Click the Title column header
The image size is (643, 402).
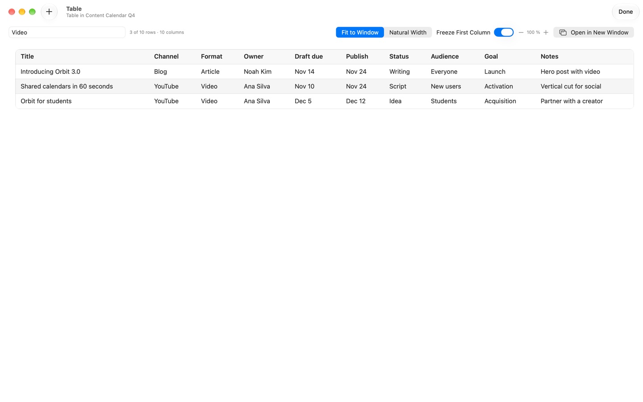27,56
